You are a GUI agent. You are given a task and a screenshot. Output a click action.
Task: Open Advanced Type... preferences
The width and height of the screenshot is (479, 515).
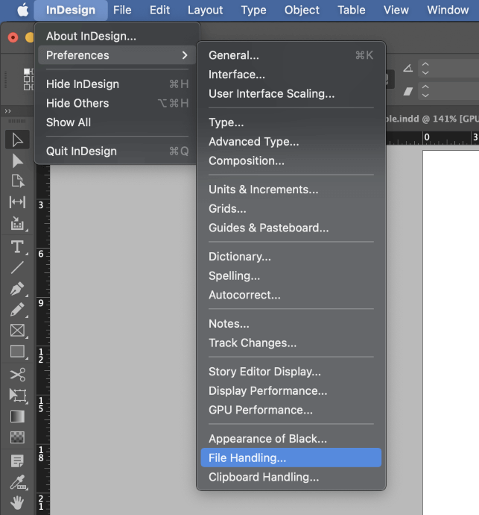(291, 142)
